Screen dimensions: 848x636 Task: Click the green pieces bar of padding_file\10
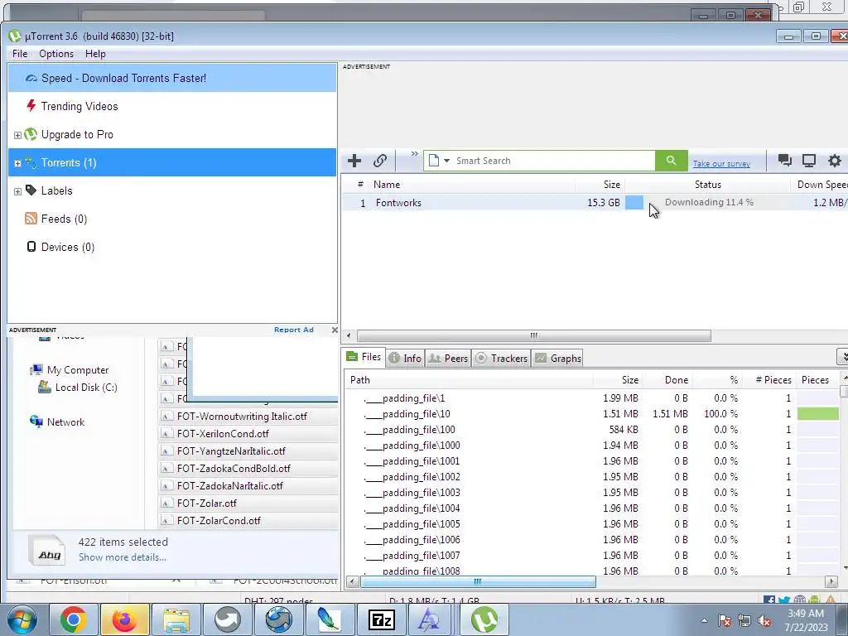[817, 414]
